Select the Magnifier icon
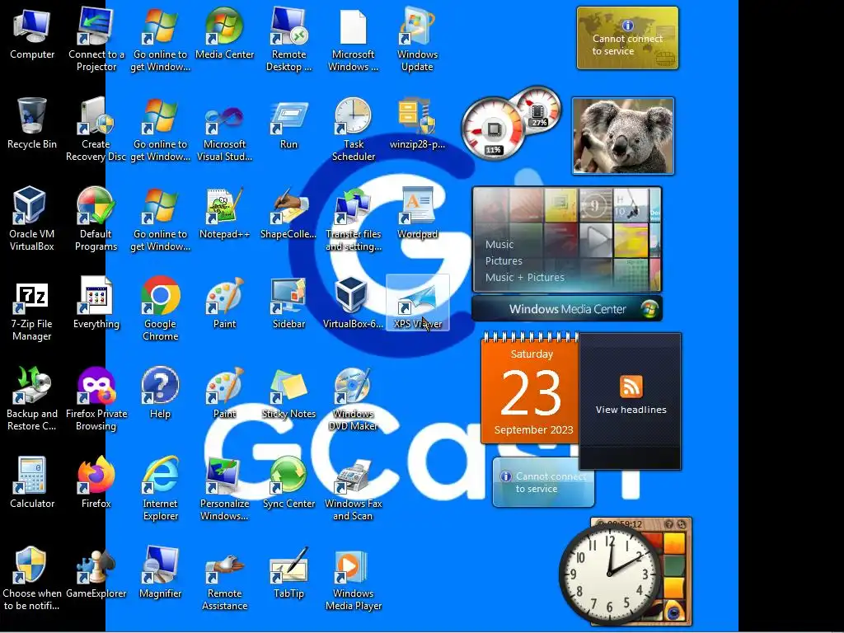Screen dimensions: 844x633 coord(161,574)
